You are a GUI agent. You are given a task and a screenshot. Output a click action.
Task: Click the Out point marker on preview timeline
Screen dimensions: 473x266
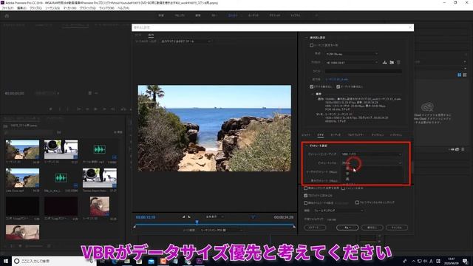pos(294,226)
